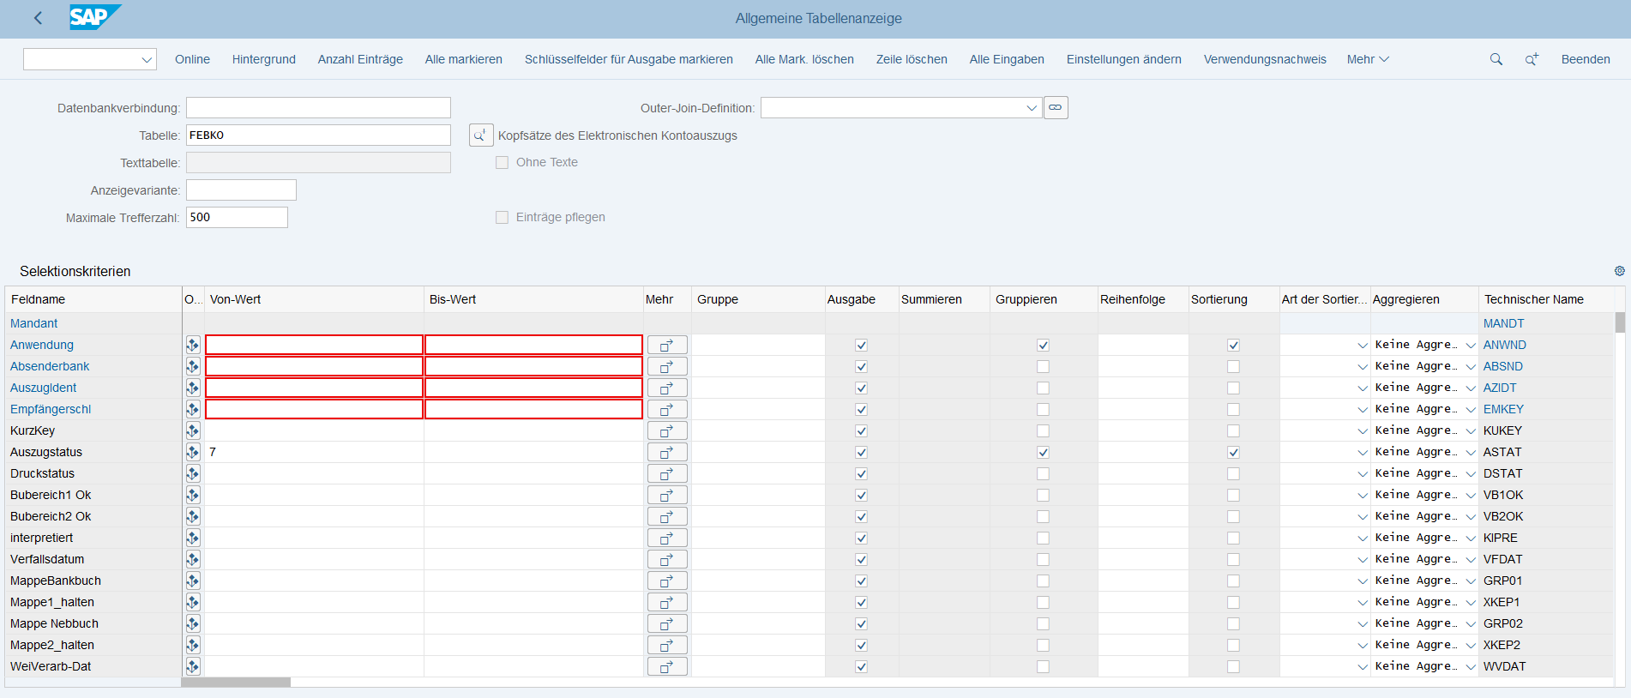The width and height of the screenshot is (1631, 698).
Task: Open the command field dropdown in the toolbar
Action: [x=147, y=59]
